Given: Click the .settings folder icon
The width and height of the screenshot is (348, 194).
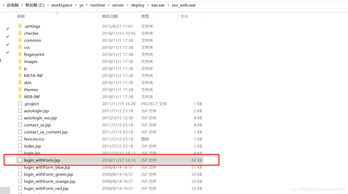Looking at the screenshot, I should point(20,26).
